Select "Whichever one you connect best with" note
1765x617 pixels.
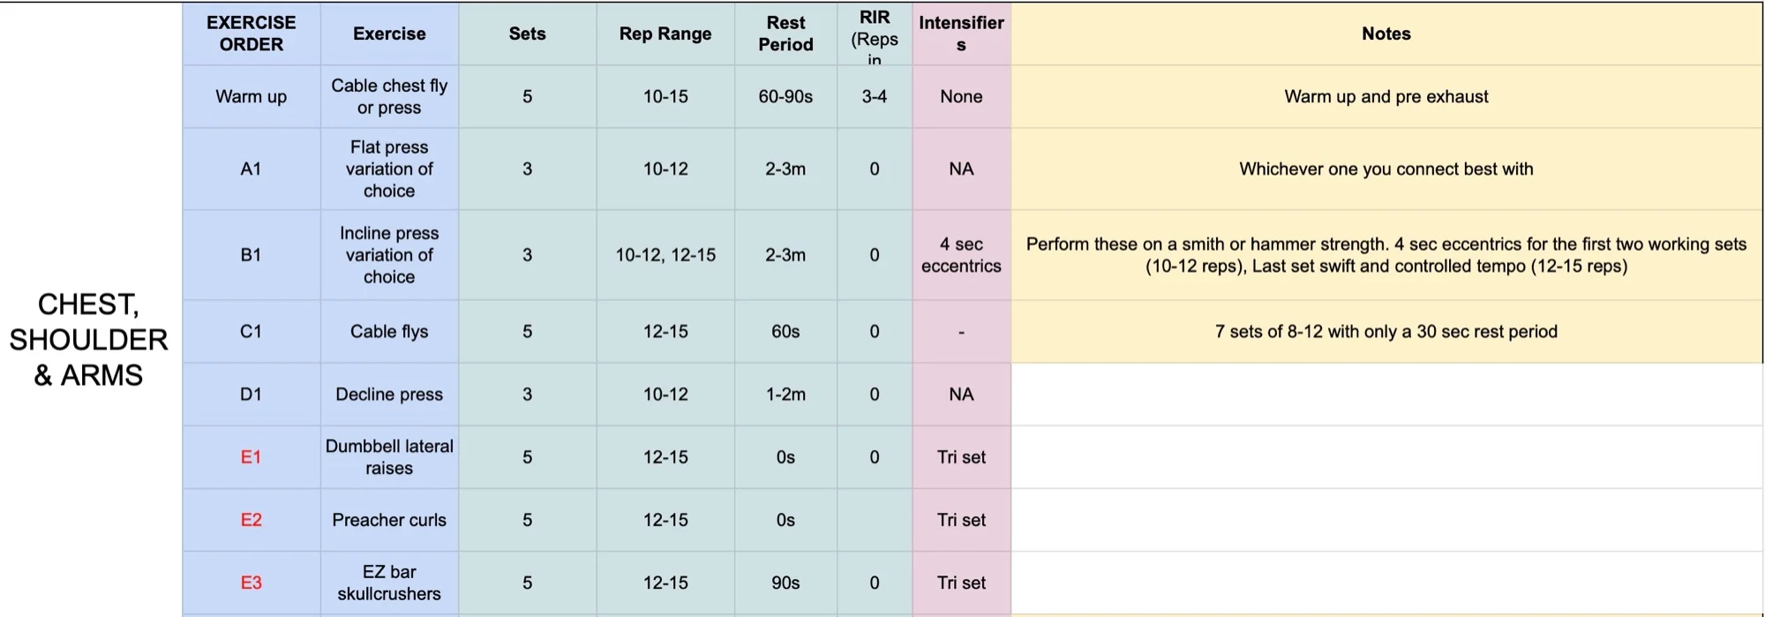(1386, 169)
